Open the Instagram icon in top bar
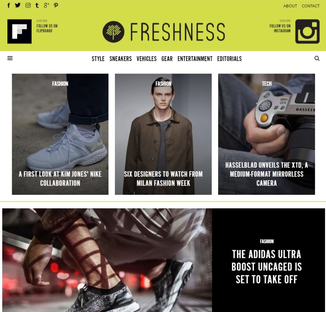 coord(28,5)
